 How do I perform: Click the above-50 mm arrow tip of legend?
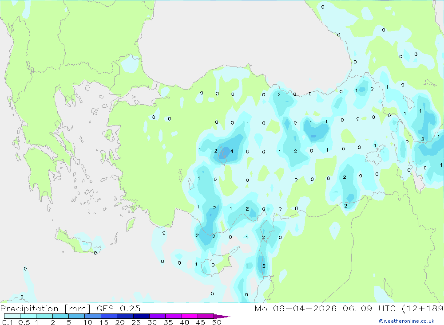222,316
